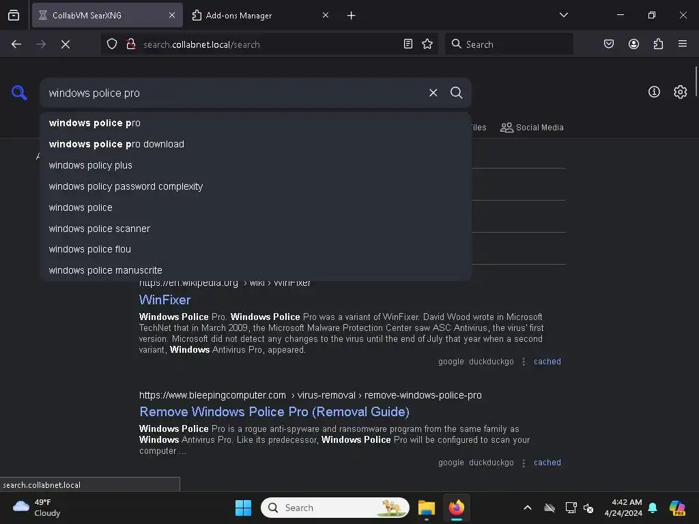Expand more options for bleepingcomputer result
The width and height of the screenshot is (699, 524).
coord(524,463)
